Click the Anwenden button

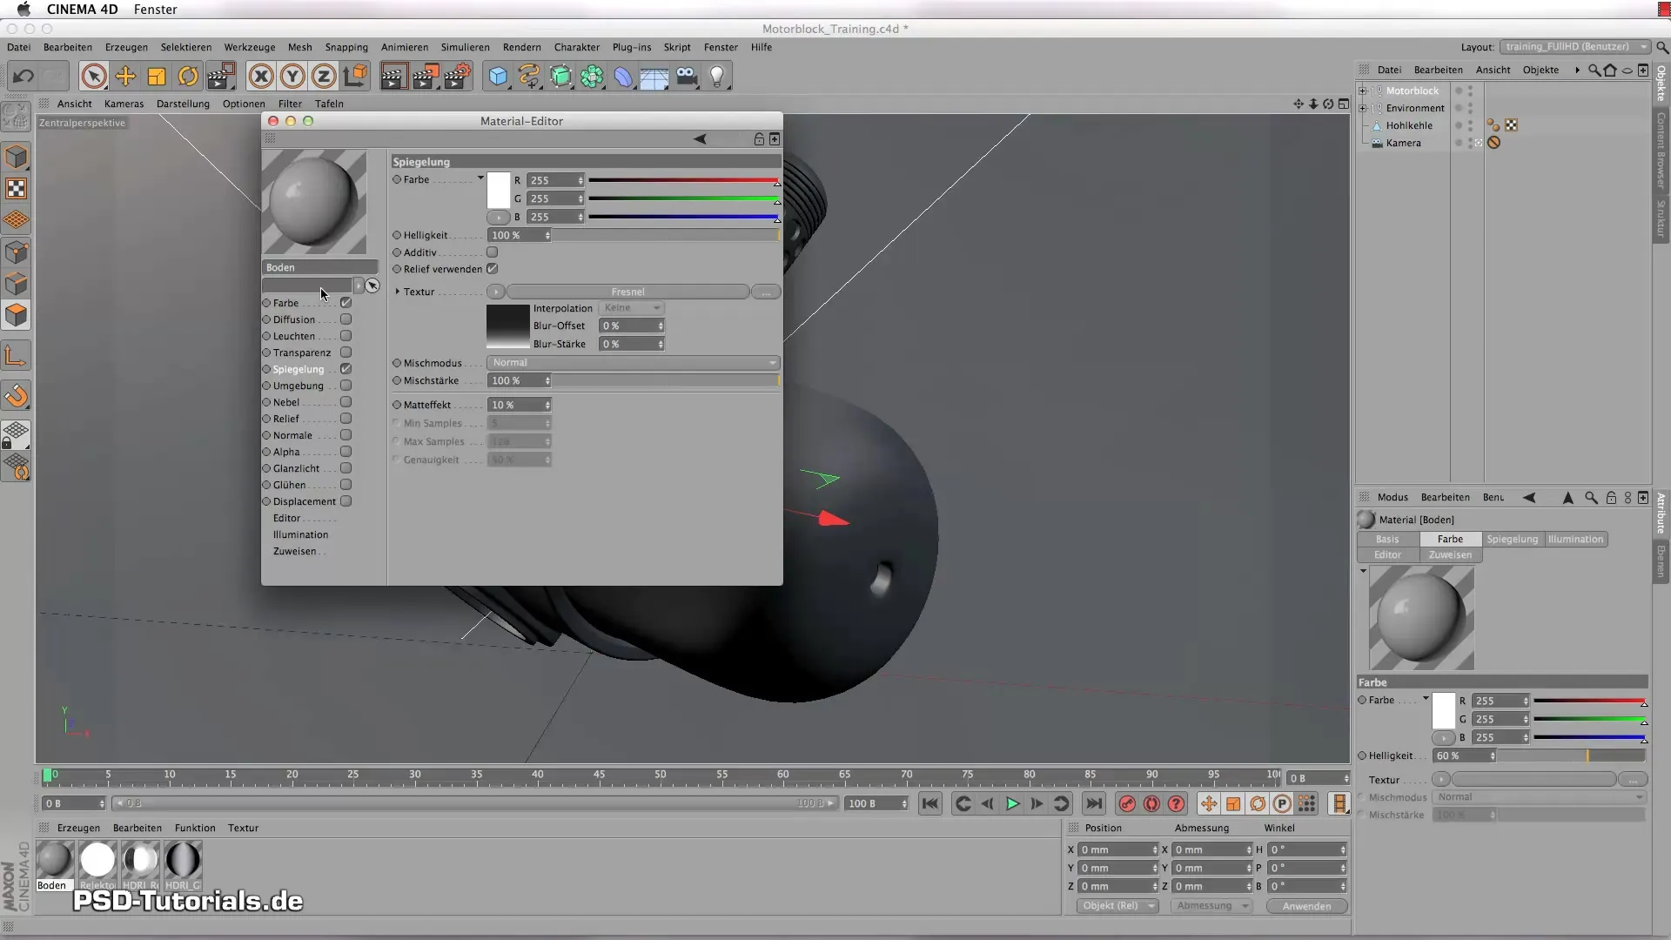point(1306,906)
